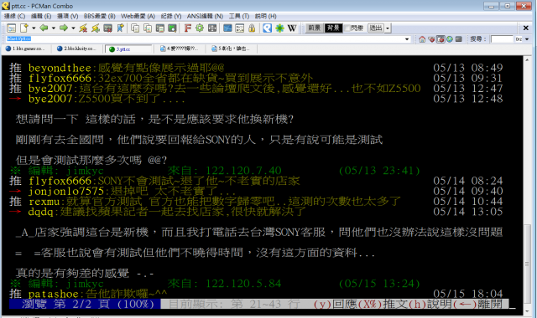This screenshot has width=537, height=318.
Task: Go forward with the green right arrow
Action: 64,28
